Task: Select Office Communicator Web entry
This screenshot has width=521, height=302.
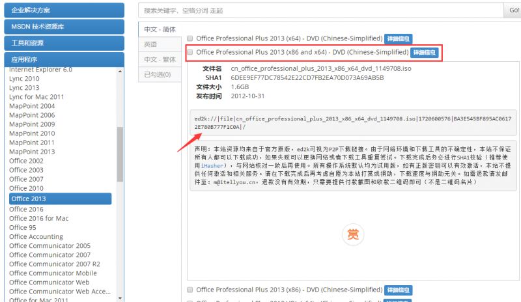Action: (49, 282)
